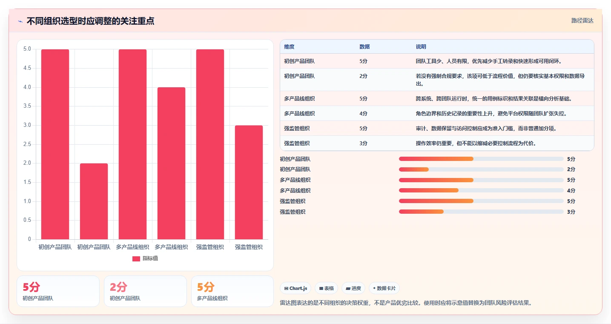Viewport: 611px width, 324px height.
Task: Select the table row about 操作效率仍重要
Action: pos(437,143)
